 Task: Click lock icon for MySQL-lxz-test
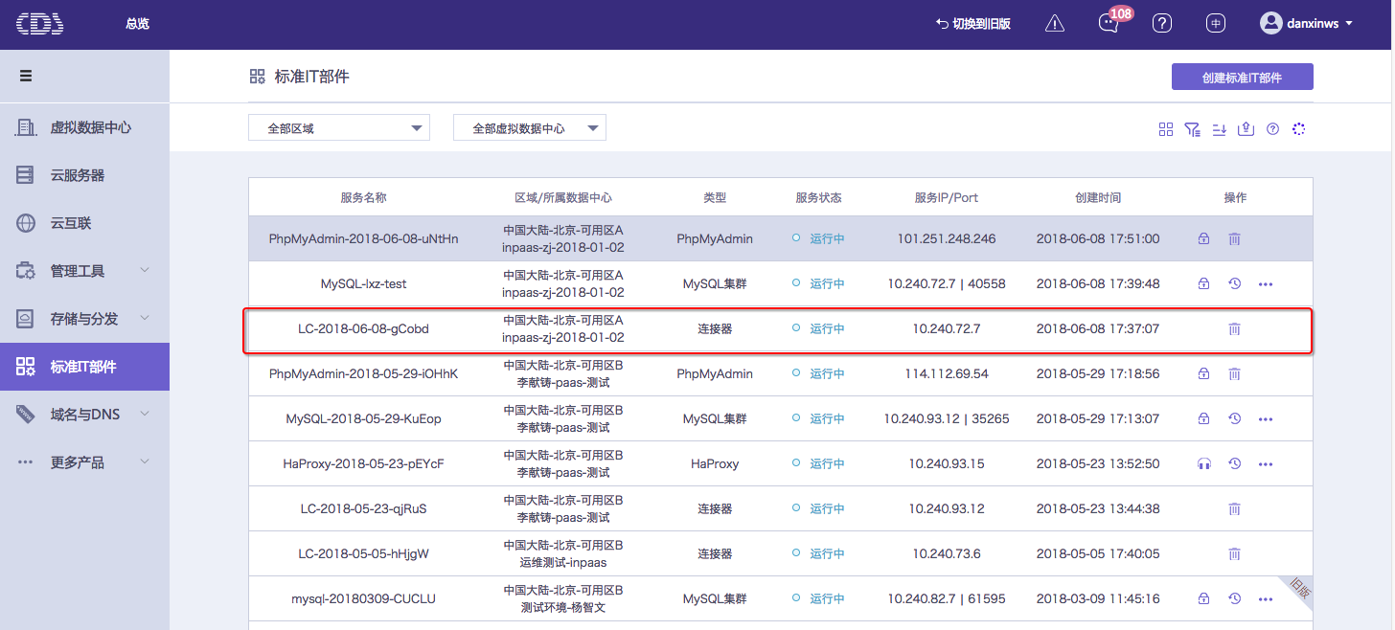pyautogui.click(x=1203, y=284)
